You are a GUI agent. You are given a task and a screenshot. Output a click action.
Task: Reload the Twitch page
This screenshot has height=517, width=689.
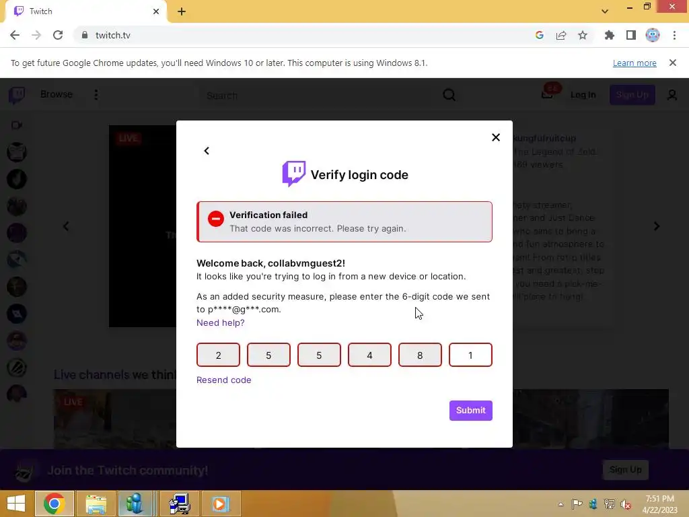[58, 35]
